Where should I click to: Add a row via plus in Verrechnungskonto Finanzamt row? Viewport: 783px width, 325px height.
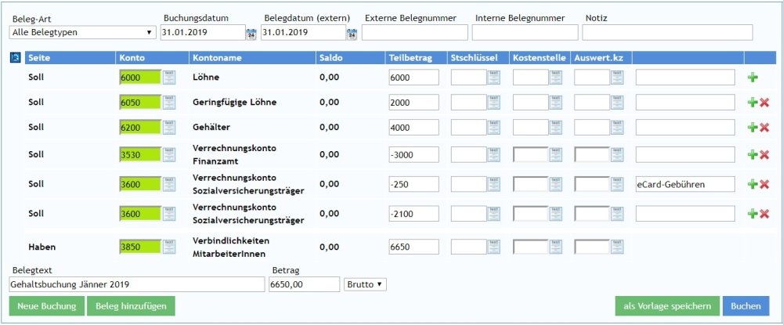pyautogui.click(x=752, y=155)
